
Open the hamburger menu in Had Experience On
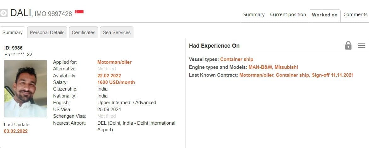361,45
